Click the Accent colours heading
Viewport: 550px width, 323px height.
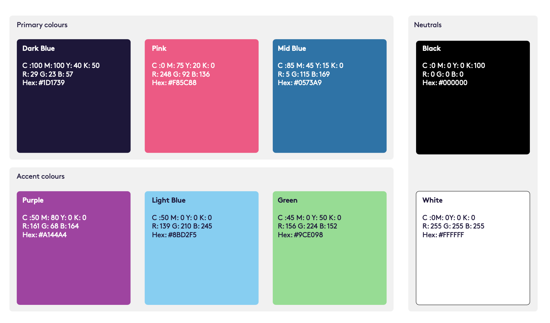point(41,176)
